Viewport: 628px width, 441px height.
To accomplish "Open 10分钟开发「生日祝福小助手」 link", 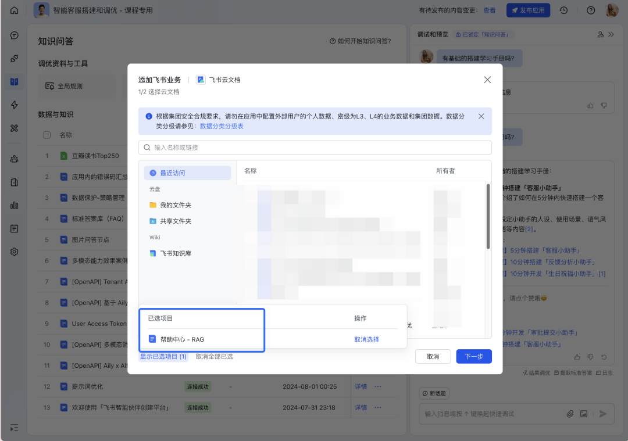I will tap(554, 274).
